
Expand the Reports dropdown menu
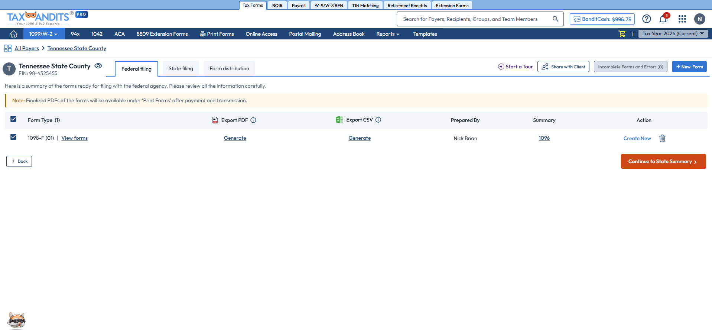pyautogui.click(x=388, y=34)
